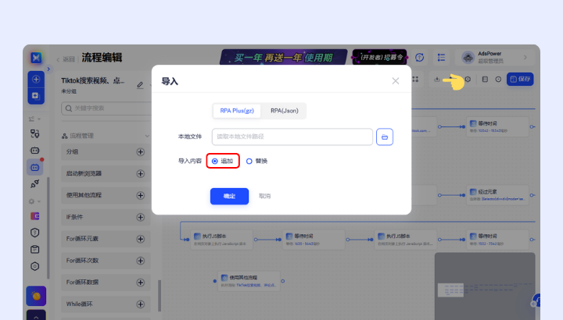Click the hexagon settings icon in toolbar

click(468, 79)
